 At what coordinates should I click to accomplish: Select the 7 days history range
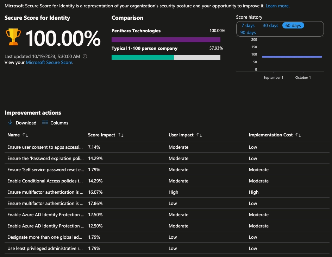pyautogui.click(x=248, y=25)
